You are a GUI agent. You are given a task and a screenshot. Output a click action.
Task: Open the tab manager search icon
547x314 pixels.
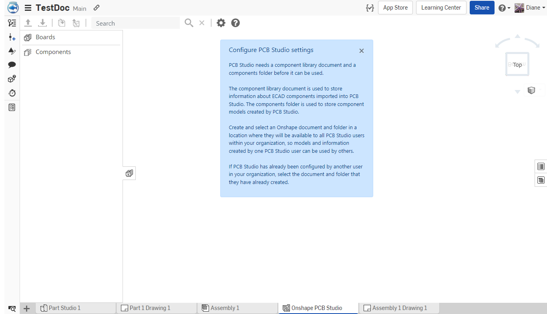point(12,308)
